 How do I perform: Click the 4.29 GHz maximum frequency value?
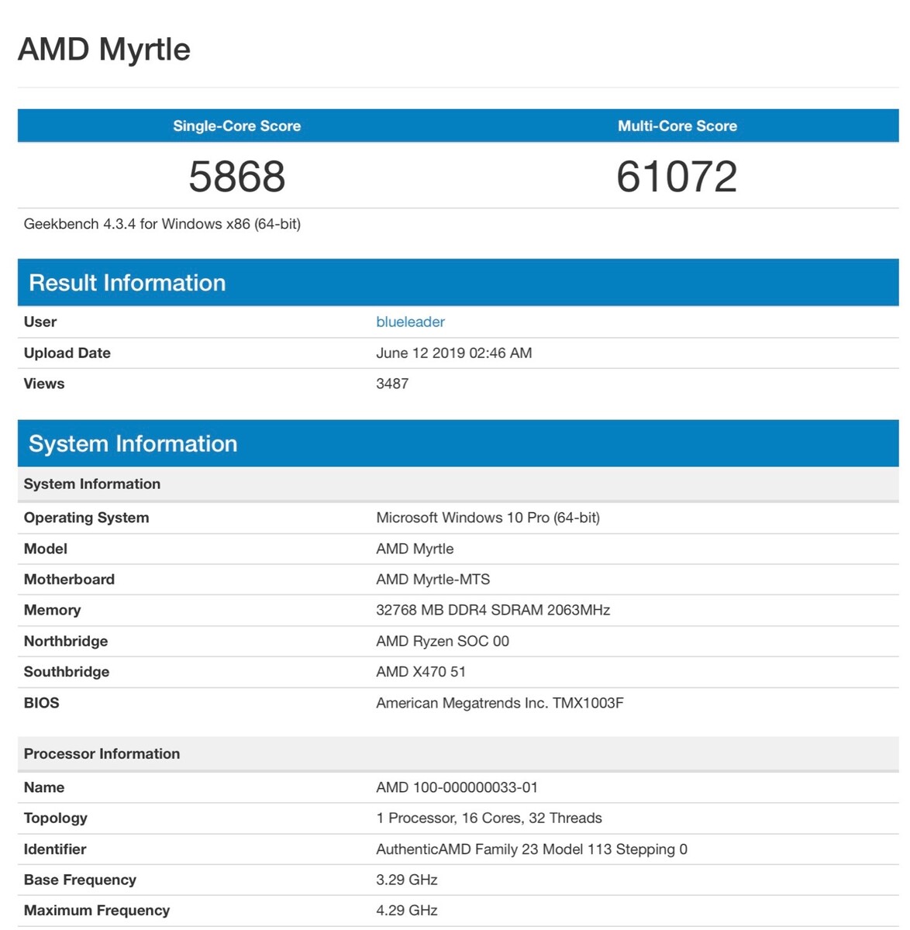(407, 911)
